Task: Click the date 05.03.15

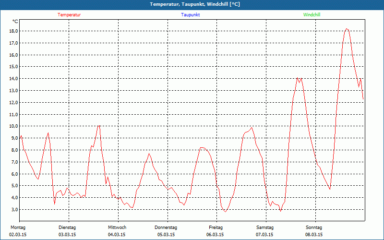Action: point(166,235)
